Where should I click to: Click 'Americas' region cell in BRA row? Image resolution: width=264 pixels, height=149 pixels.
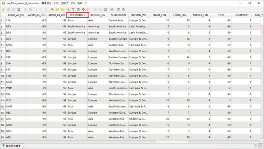pyautogui.click(x=98, y=32)
